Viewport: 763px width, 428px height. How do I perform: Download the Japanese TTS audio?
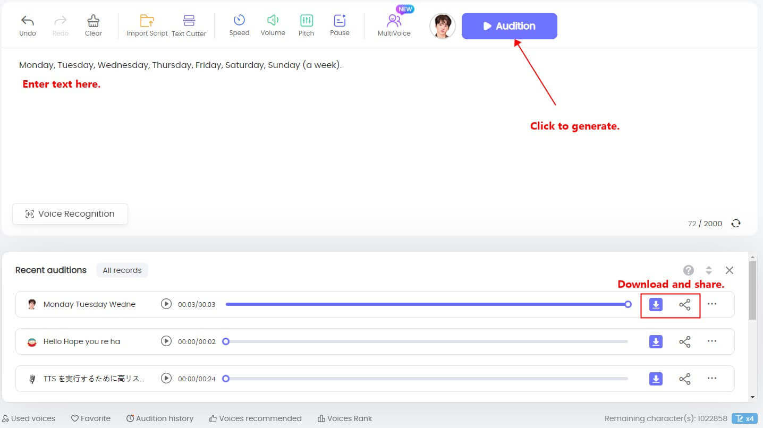[656, 379]
